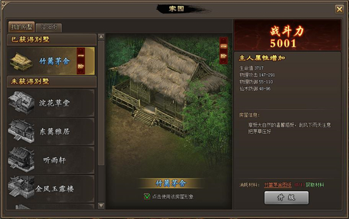The image size is (349, 219).
Task: Click the scroll down arrow of villa list
Action: pos(101,206)
